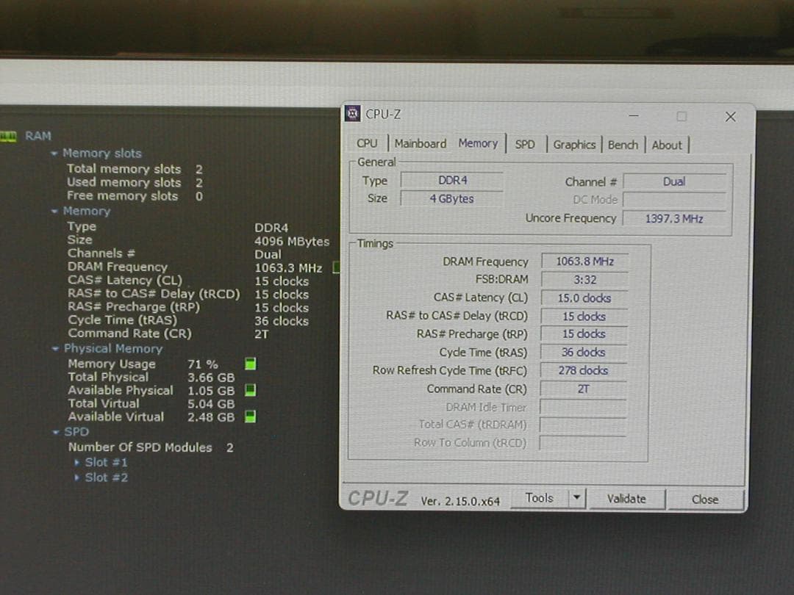The image size is (794, 595).
Task: Click the Tools button in CPU-Z
Action: (x=540, y=498)
